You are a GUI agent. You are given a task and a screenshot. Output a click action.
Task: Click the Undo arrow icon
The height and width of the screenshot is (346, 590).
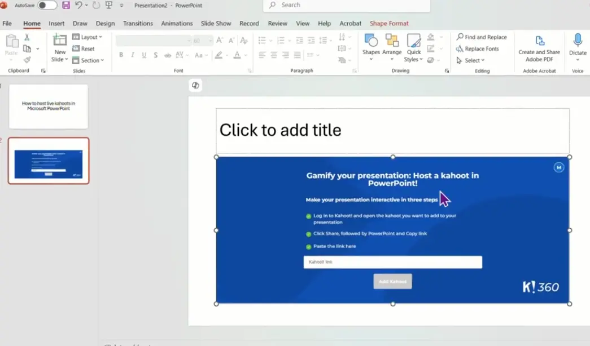(78, 5)
